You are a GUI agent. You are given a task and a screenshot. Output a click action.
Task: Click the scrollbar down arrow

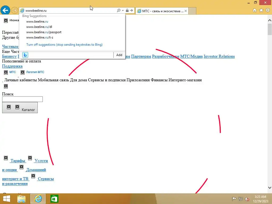click(x=270, y=188)
